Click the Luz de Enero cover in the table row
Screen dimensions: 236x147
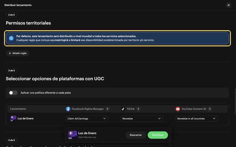click(13, 119)
